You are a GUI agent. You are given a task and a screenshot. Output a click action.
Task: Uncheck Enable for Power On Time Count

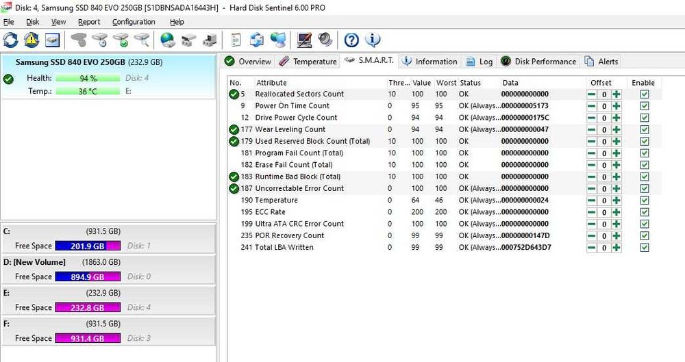point(645,106)
